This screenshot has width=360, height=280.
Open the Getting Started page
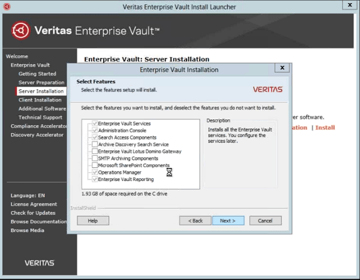pos(37,74)
